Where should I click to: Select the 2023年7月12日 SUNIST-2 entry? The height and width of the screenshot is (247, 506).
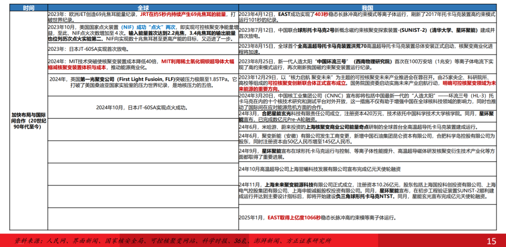[x=367, y=33]
